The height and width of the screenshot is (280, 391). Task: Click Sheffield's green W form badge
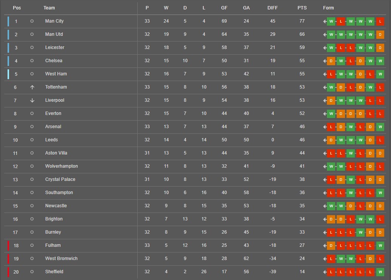(x=380, y=272)
